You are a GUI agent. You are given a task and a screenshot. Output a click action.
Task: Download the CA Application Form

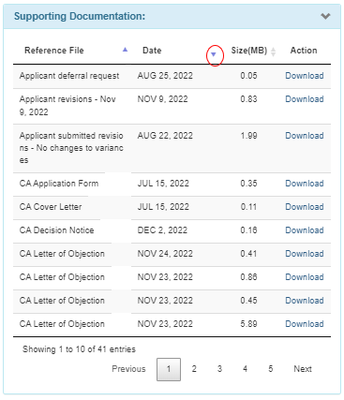(305, 184)
